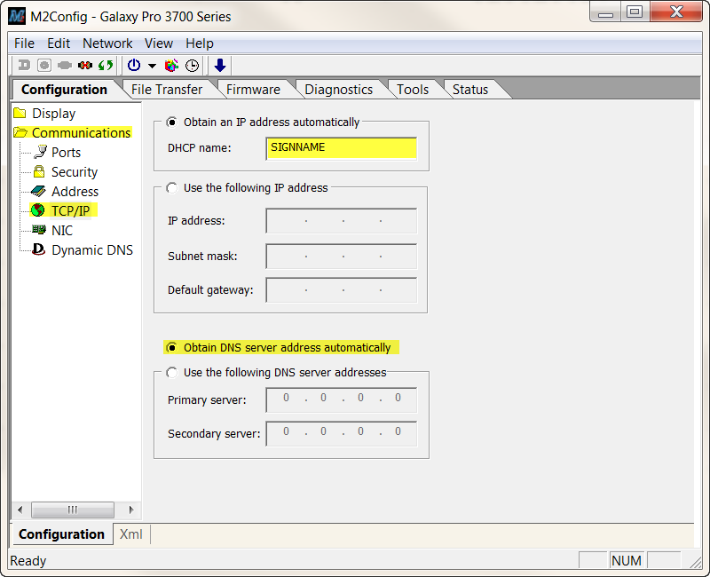Click the blue power toolbar icon
The height and width of the screenshot is (577, 710).
coord(134,66)
